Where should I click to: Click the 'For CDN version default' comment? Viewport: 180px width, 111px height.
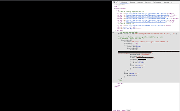coord(128,32)
